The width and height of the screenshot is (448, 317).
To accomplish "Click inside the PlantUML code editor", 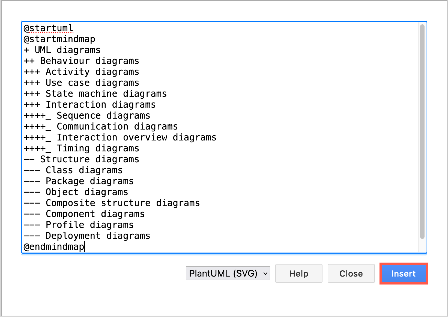I will click(191, 137).
